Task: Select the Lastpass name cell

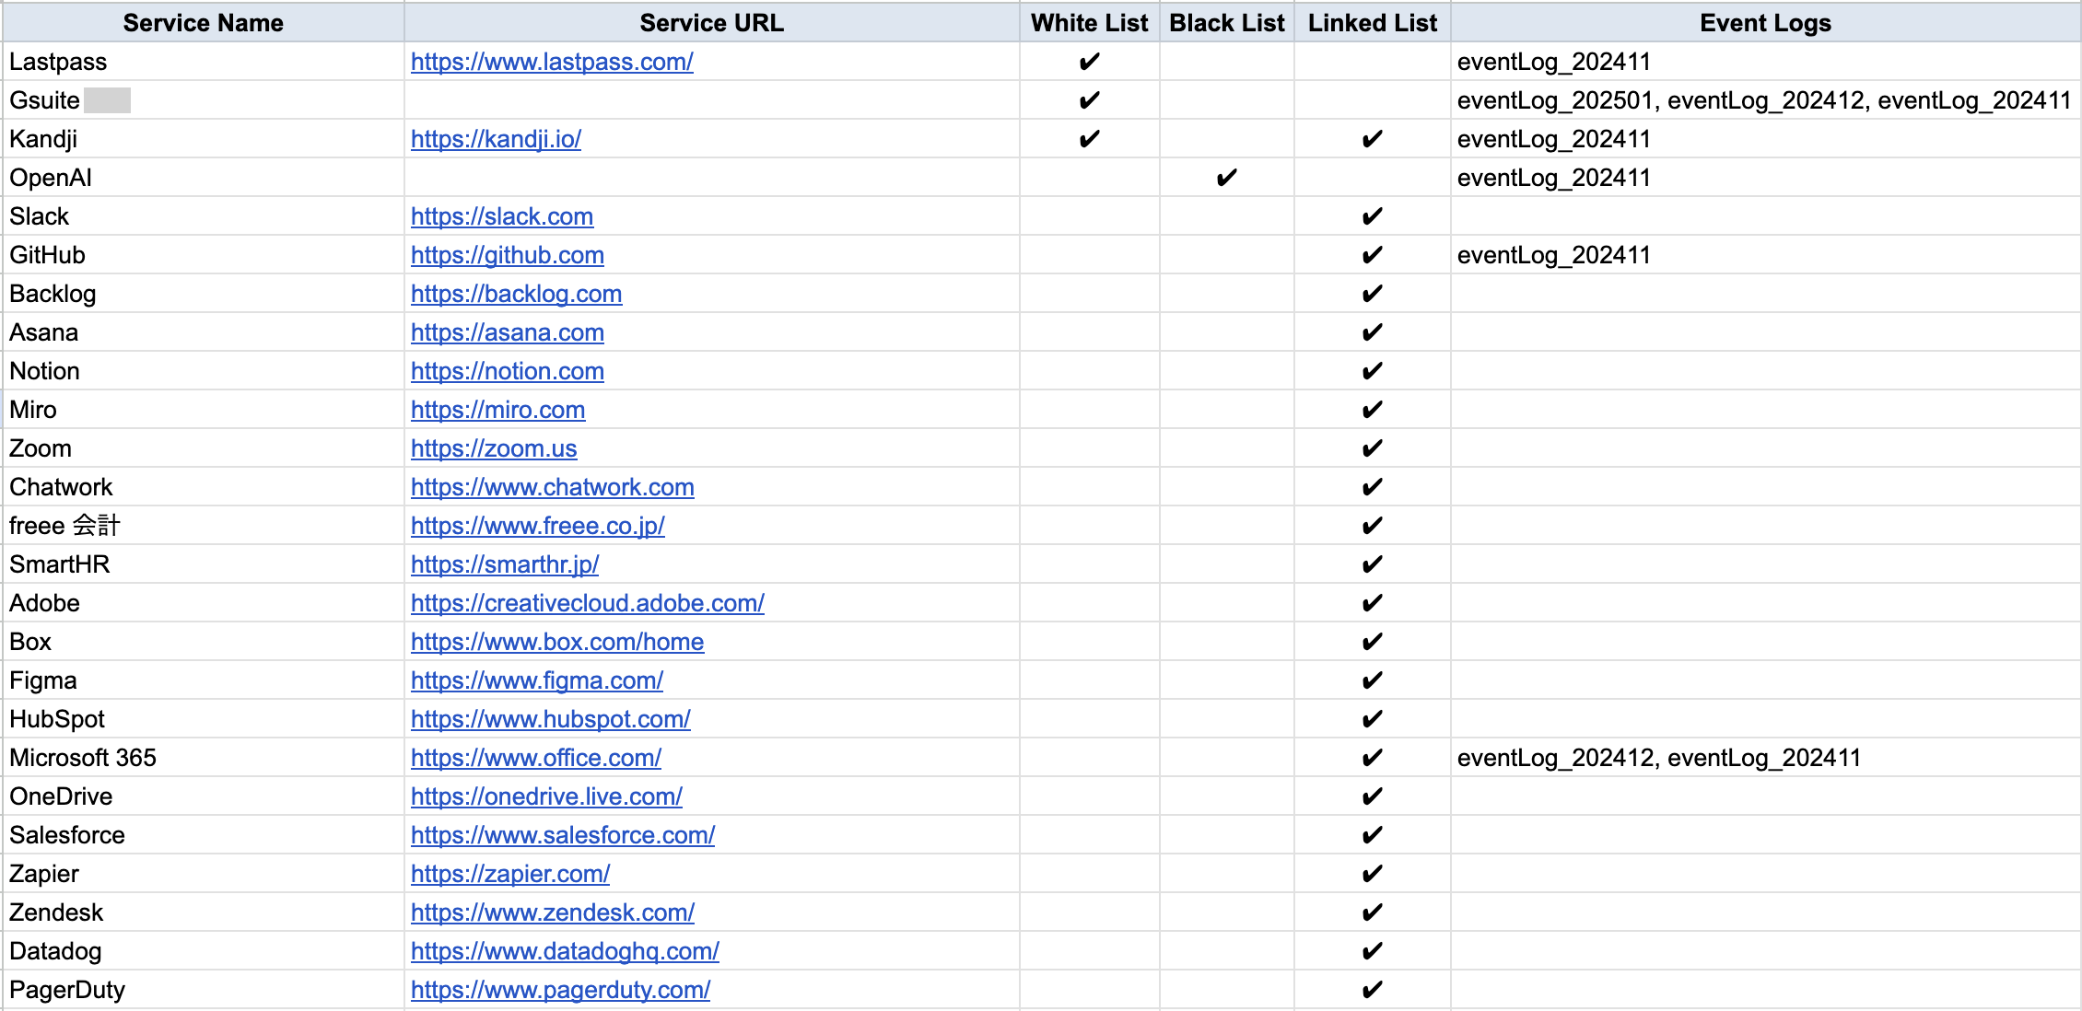Action: point(204,62)
